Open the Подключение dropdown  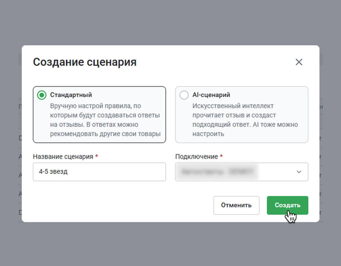coord(241,172)
